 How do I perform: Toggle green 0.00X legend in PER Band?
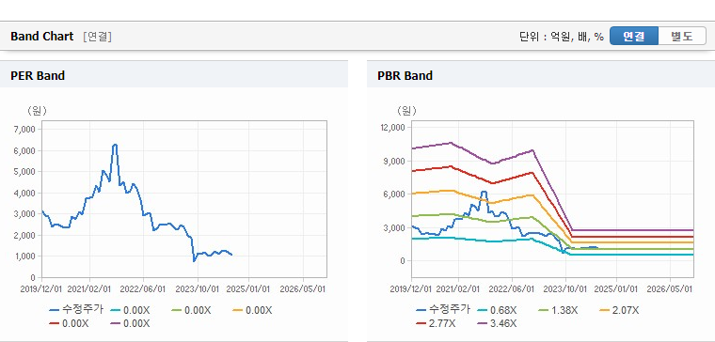coord(191,310)
